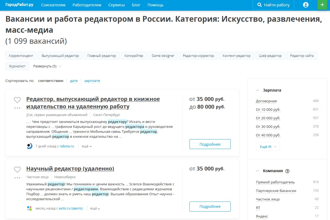Favorite the первая вакансия using the heart icon
This screenshot has width=330, height=220.
[17, 100]
